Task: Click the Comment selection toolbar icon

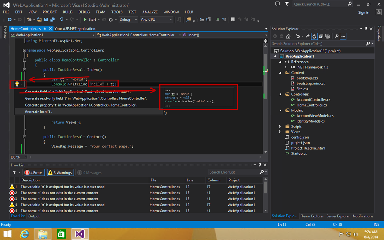Action: point(217,19)
